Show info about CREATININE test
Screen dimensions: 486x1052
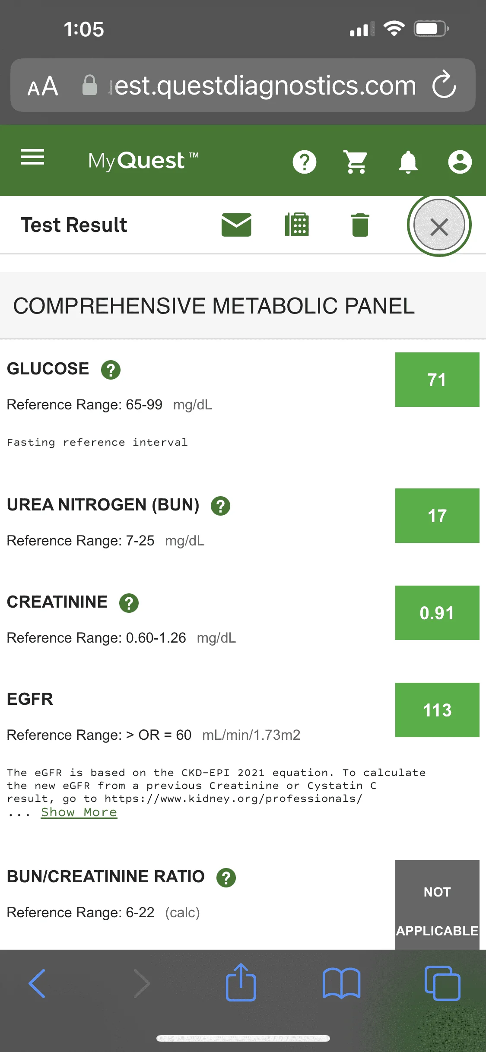point(129,603)
